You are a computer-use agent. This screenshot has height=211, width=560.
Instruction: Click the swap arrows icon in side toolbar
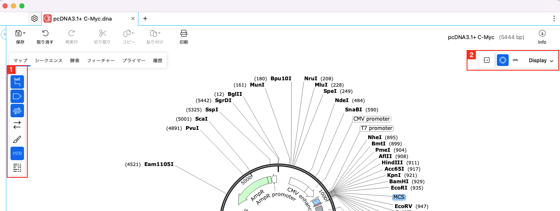tap(17, 125)
